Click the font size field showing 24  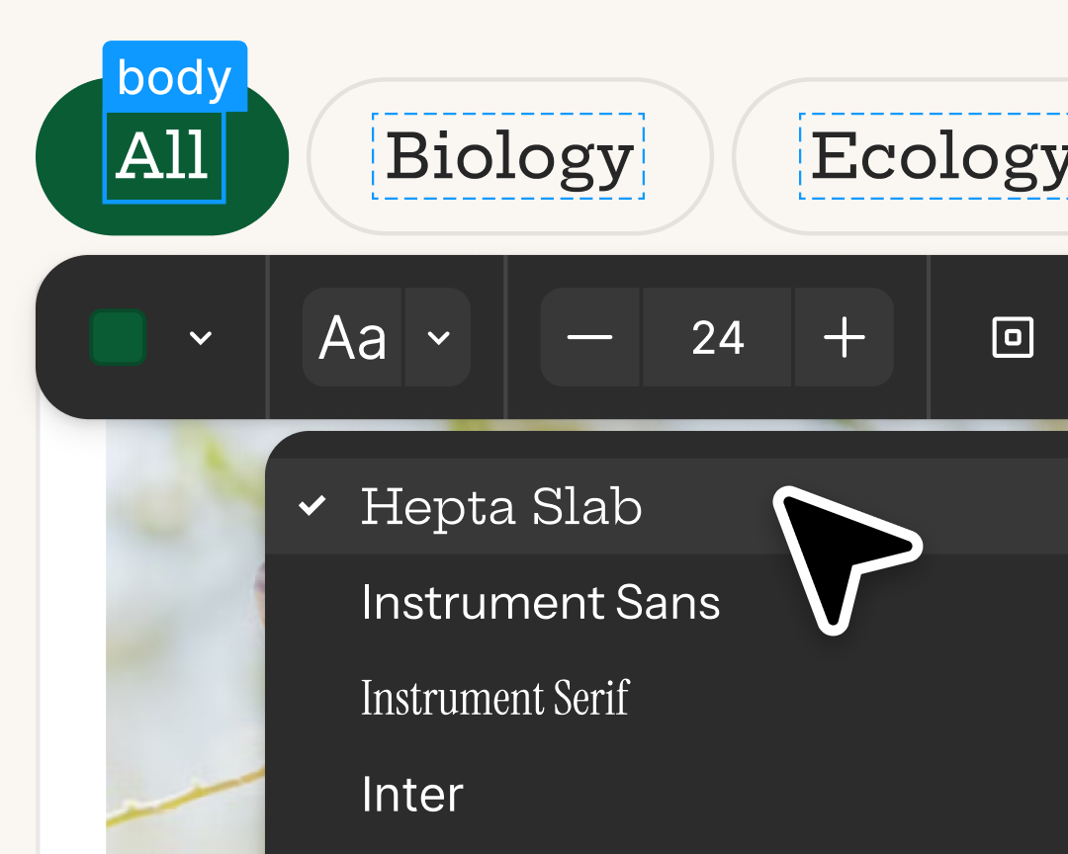tap(717, 337)
